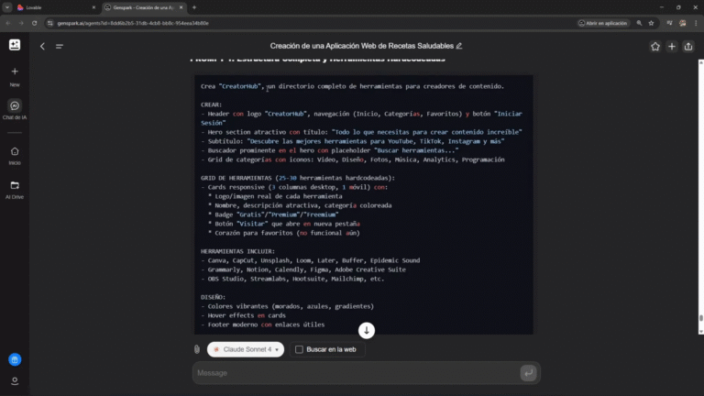This screenshot has width=704, height=396.
Task: Open a new browser tab
Action: pos(194,7)
